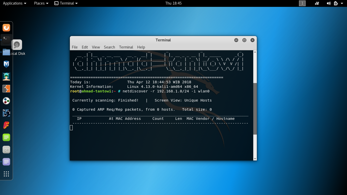Viewport: 347px width, 195px height.
Task: Open the Terminal dock icon
Action: 6,40
